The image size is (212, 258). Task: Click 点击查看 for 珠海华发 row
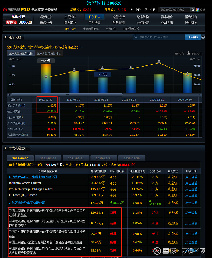pos(191,177)
